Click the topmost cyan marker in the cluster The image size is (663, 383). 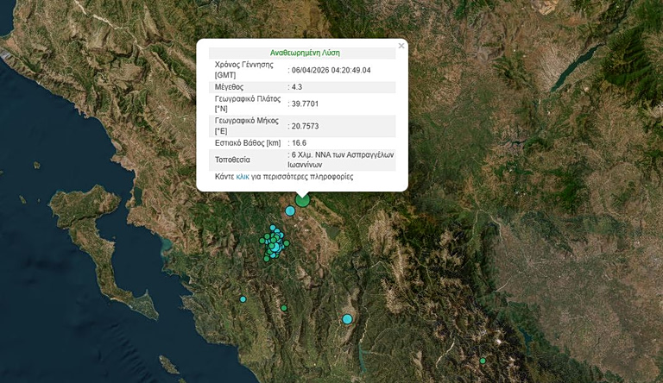pyautogui.click(x=273, y=228)
